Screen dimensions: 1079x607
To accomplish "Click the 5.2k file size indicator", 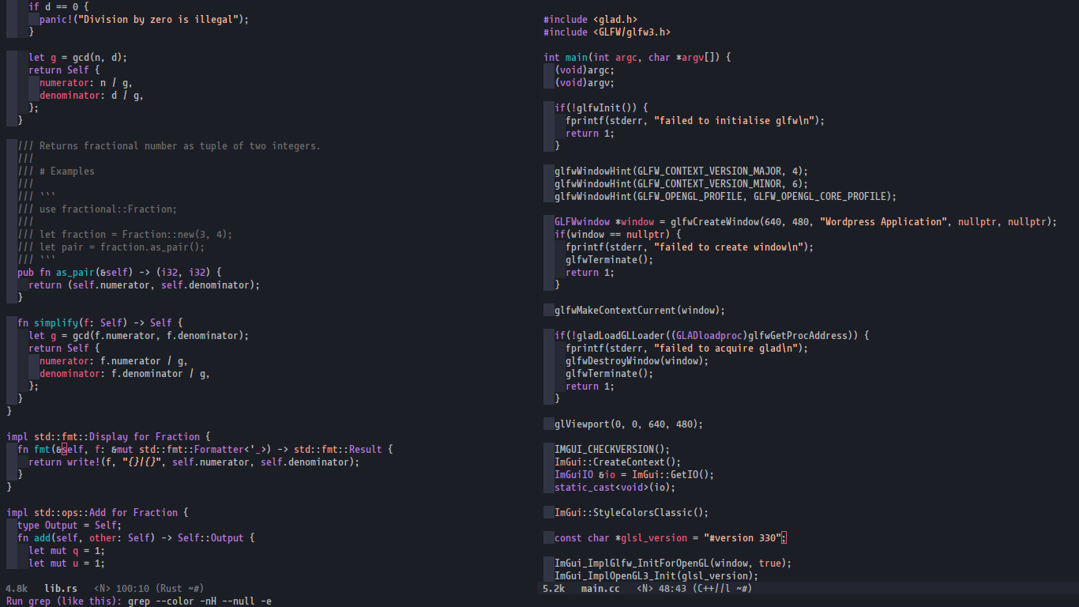I will click(554, 589).
